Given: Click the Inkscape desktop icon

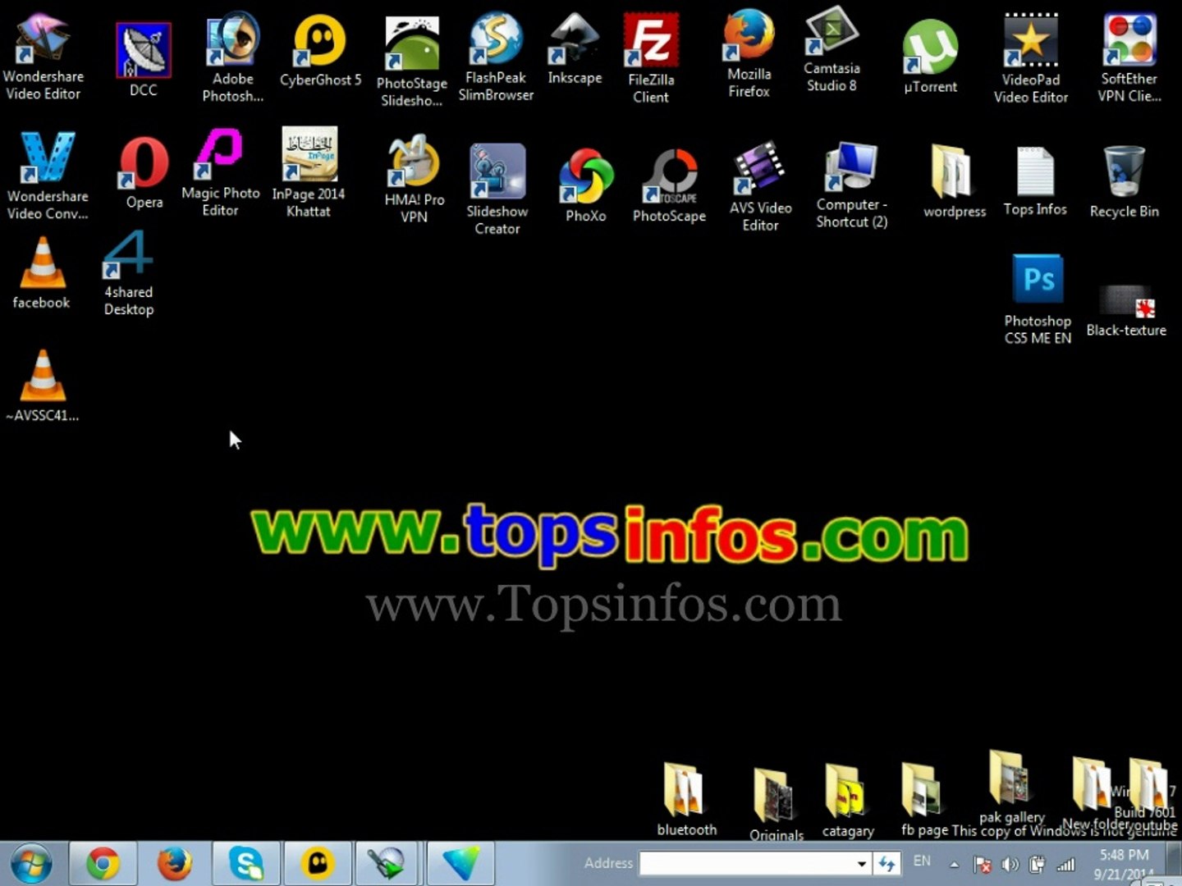Looking at the screenshot, I should 575,50.
